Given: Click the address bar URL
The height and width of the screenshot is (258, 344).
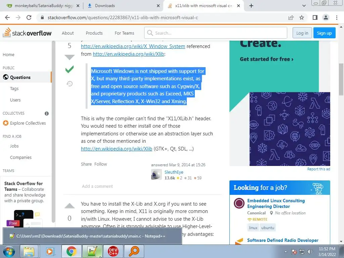Looking at the screenshot, I should pos(123,17).
